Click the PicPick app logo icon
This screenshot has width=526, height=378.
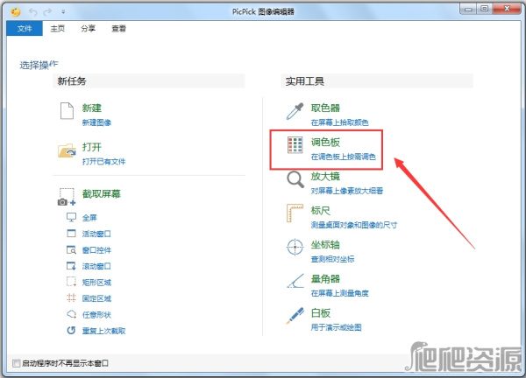tap(16, 11)
